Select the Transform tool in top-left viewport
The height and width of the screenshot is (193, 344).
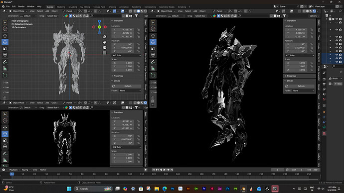(5, 55)
